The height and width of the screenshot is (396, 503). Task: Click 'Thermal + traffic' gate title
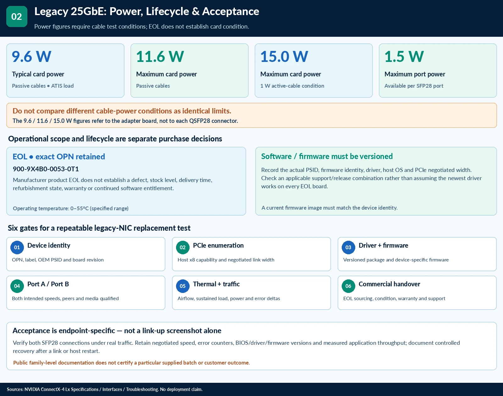pos(216,284)
